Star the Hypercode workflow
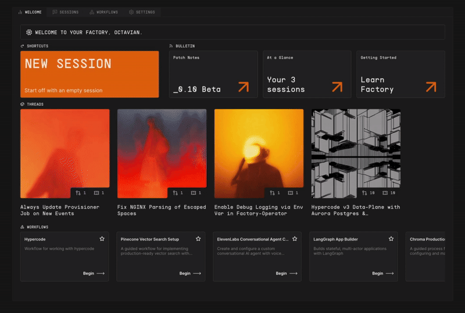 click(x=102, y=239)
